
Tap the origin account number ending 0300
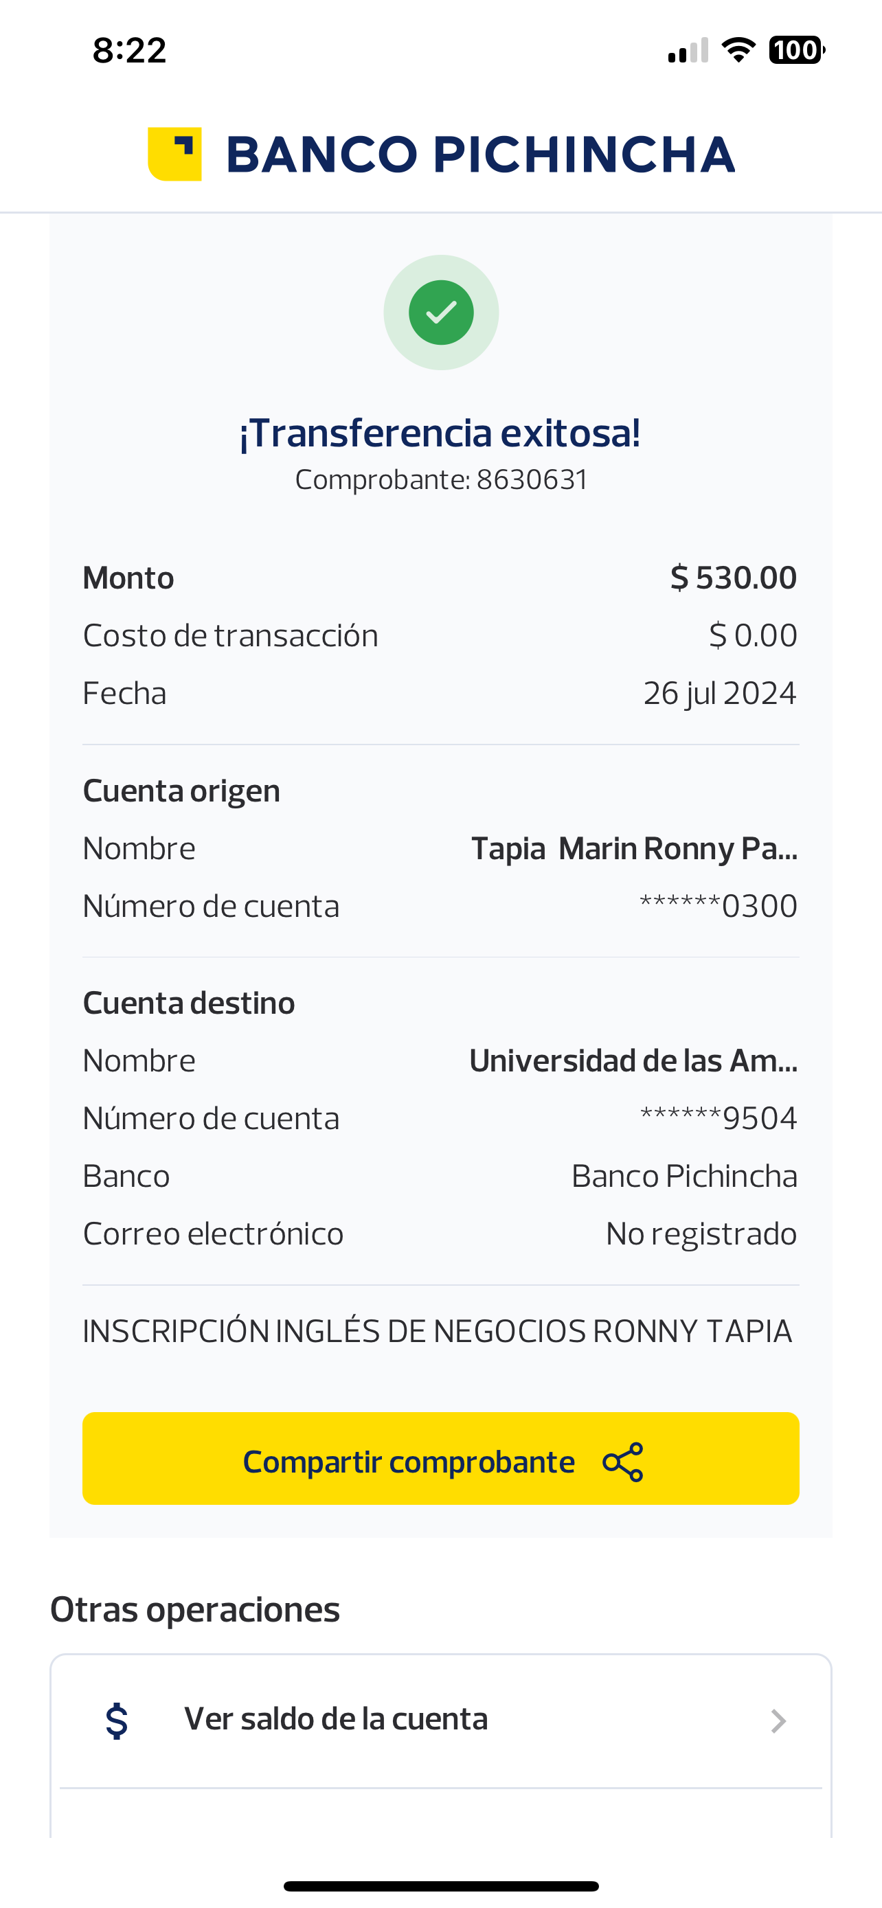[719, 906]
